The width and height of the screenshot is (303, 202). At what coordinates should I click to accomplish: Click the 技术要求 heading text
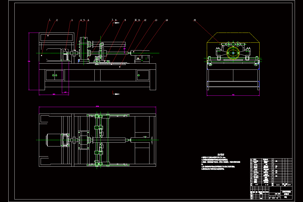point(221,154)
